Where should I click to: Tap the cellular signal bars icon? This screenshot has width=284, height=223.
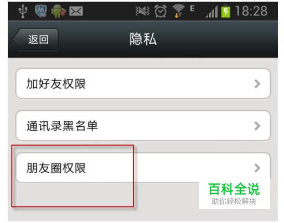coord(211,12)
